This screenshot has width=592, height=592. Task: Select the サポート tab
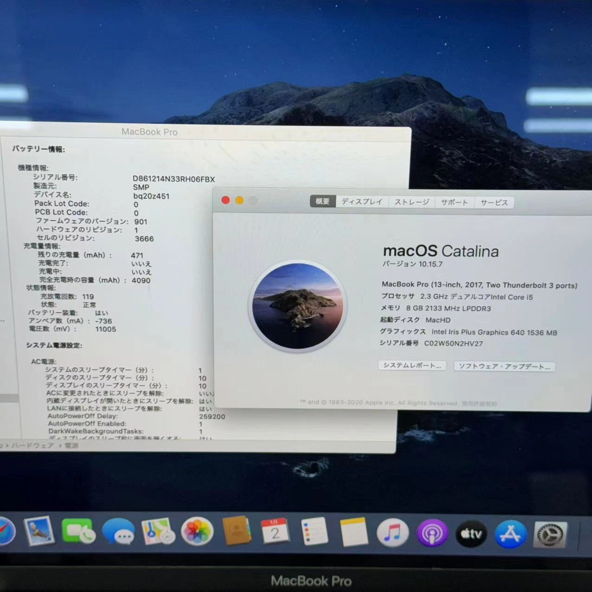click(x=454, y=202)
